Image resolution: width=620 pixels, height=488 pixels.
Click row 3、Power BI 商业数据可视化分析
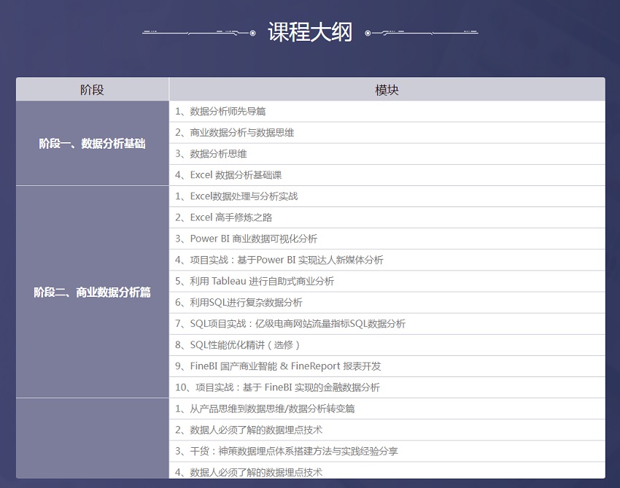387,239
